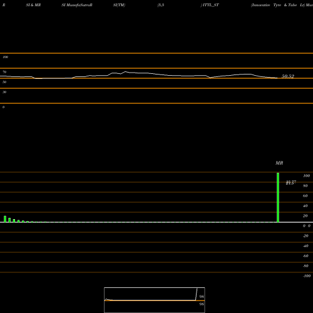Click the 40 label on the MR axis
313x313 pixels.
pos(305,206)
